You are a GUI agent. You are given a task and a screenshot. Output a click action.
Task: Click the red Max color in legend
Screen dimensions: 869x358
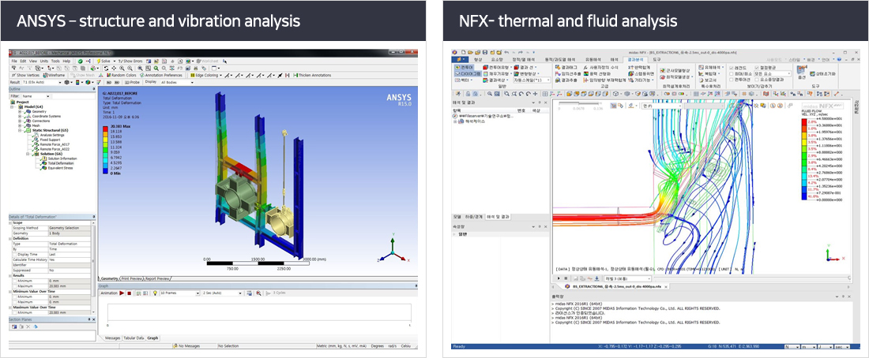point(107,128)
